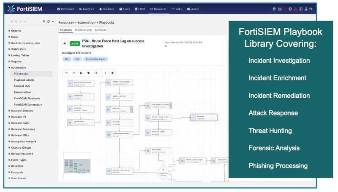Expand the Reports tree node
The width and height of the screenshot is (338, 192).
pyautogui.click(x=9, y=31)
